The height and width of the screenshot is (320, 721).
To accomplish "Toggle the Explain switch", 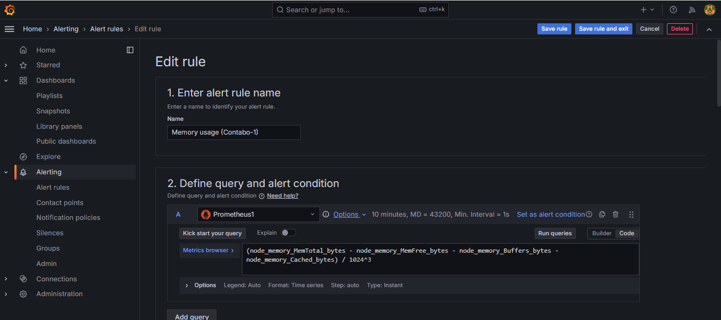I will 288,233.
